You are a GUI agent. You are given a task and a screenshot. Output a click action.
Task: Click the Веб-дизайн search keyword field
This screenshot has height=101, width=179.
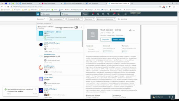tap(50, 14)
